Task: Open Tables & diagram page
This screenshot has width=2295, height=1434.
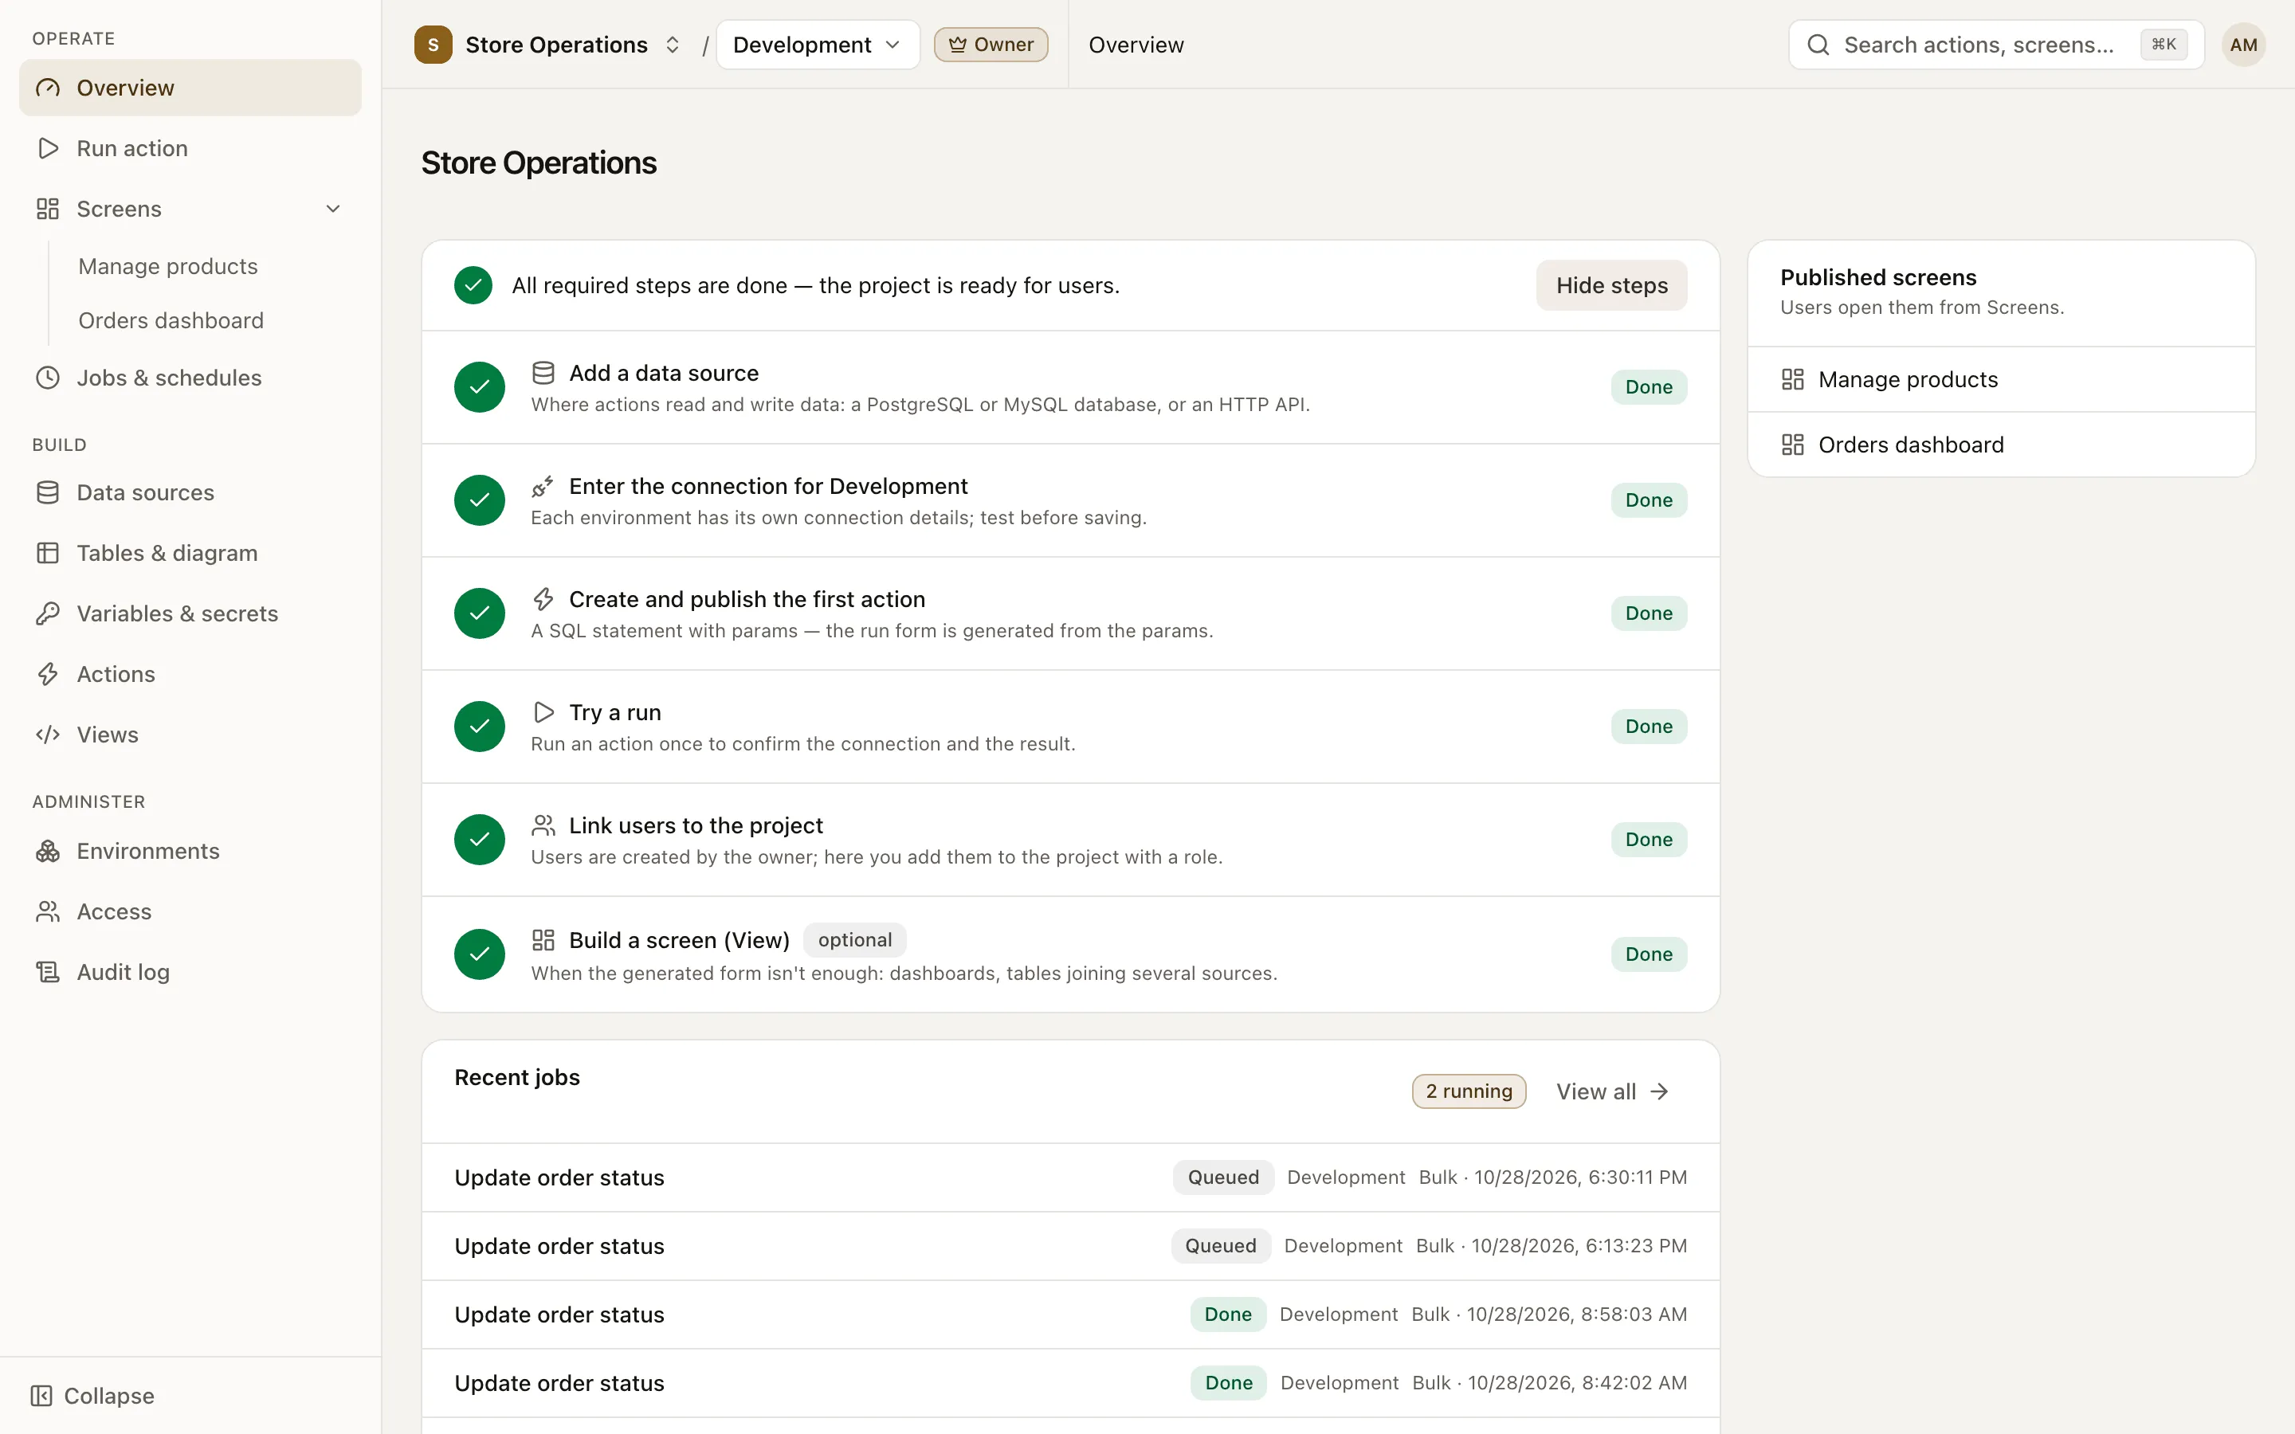Action: pos(190,554)
